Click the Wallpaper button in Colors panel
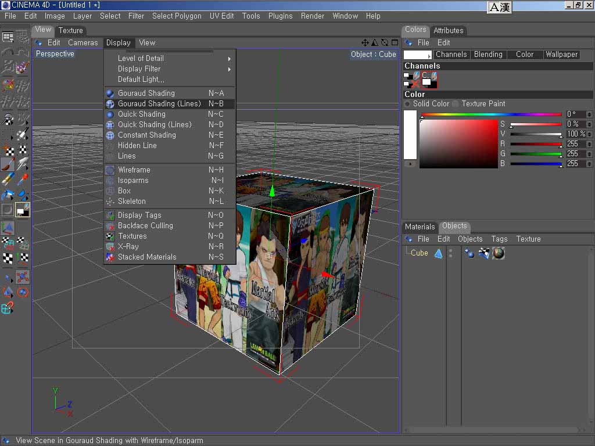595x446 pixels. 562,55
